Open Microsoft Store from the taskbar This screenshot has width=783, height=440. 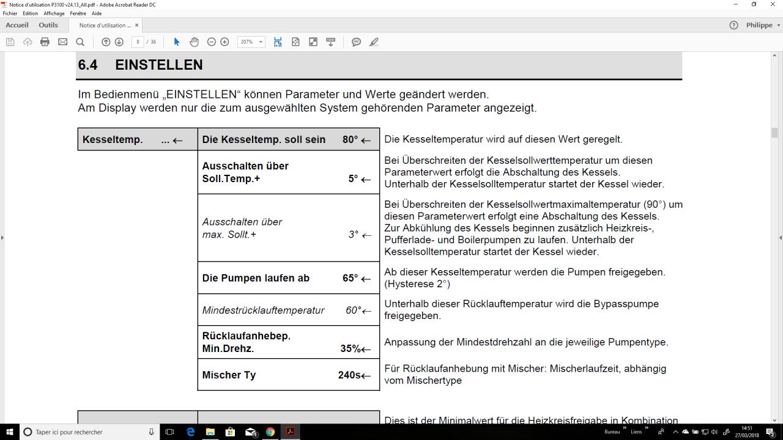click(x=230, y=432)
